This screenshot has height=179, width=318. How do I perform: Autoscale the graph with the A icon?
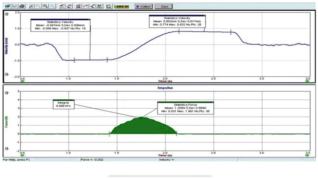[31, 6]
